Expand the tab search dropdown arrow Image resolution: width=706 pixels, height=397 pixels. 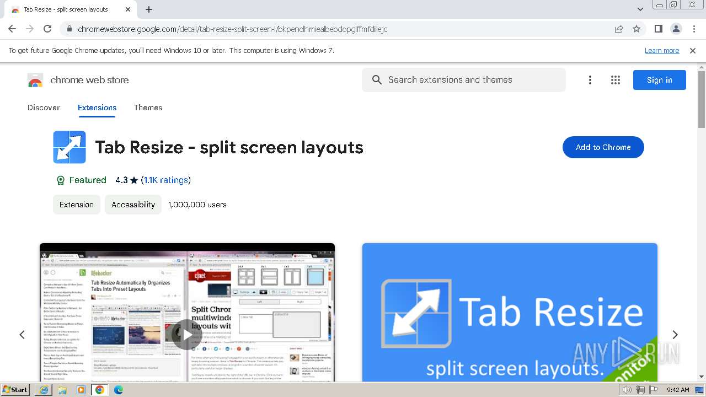coord(640,9)
